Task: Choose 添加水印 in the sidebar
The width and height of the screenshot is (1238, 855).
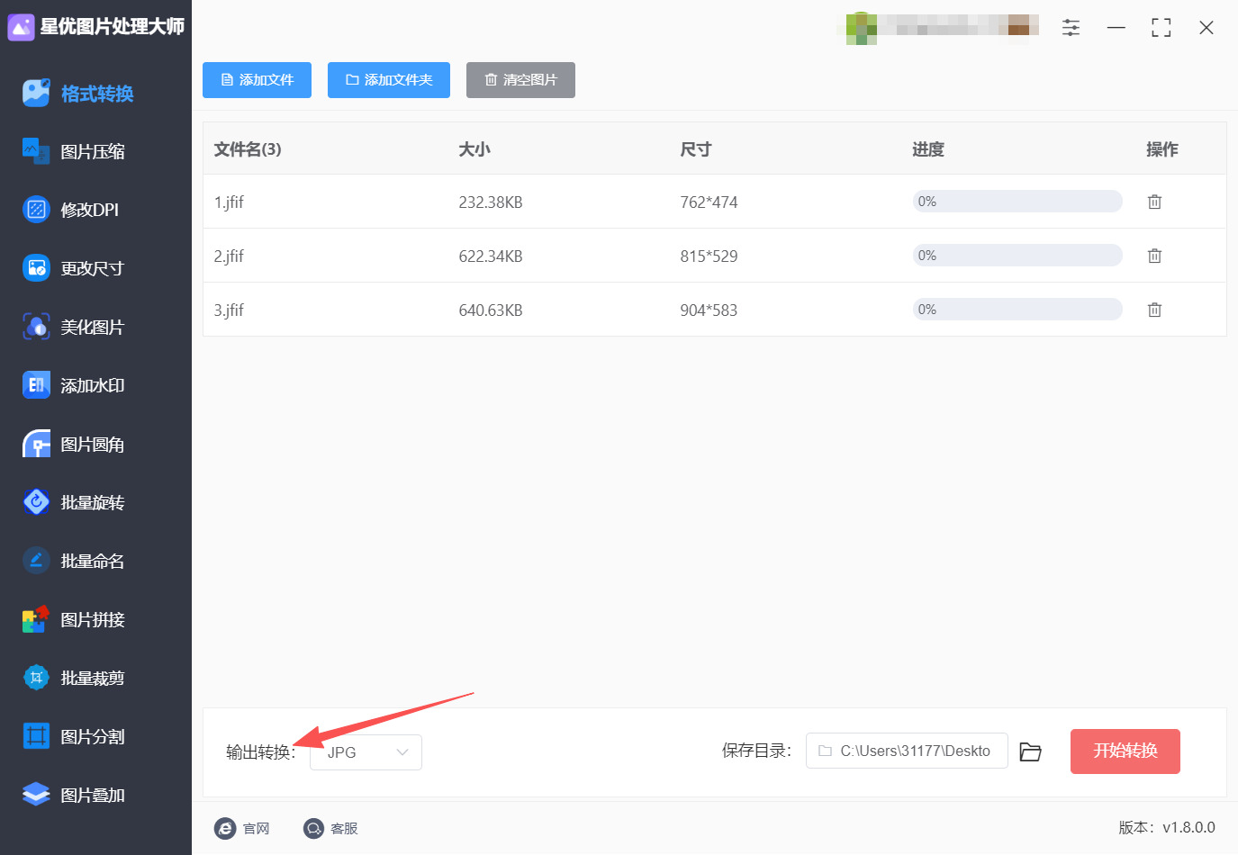Action: point(93,385)
